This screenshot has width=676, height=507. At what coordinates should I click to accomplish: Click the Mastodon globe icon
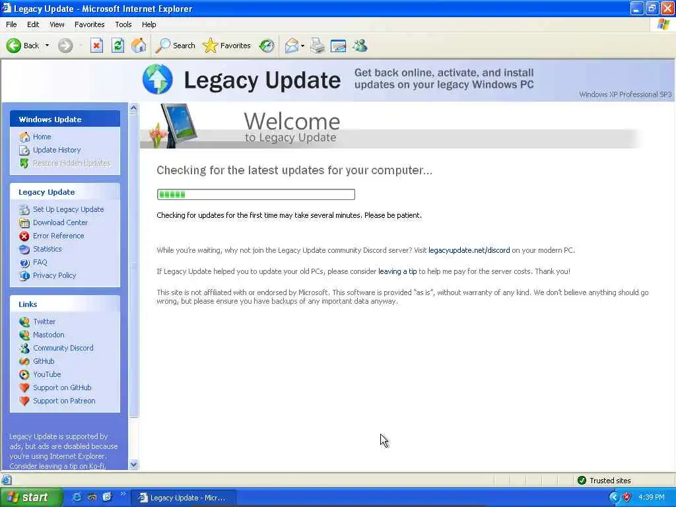[24, 335]
